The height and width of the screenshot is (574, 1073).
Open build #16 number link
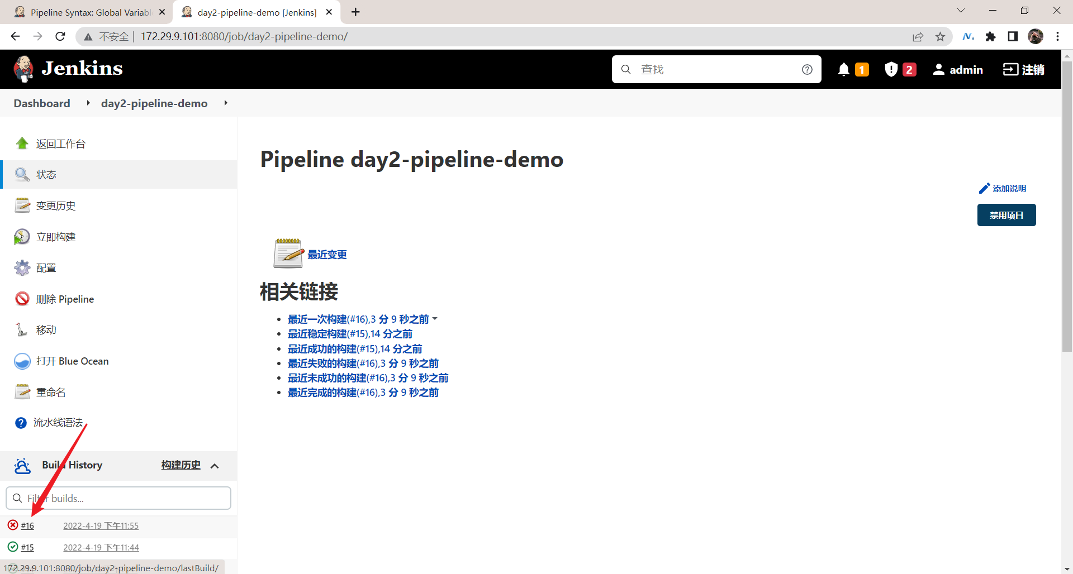(x=27, y=525)
